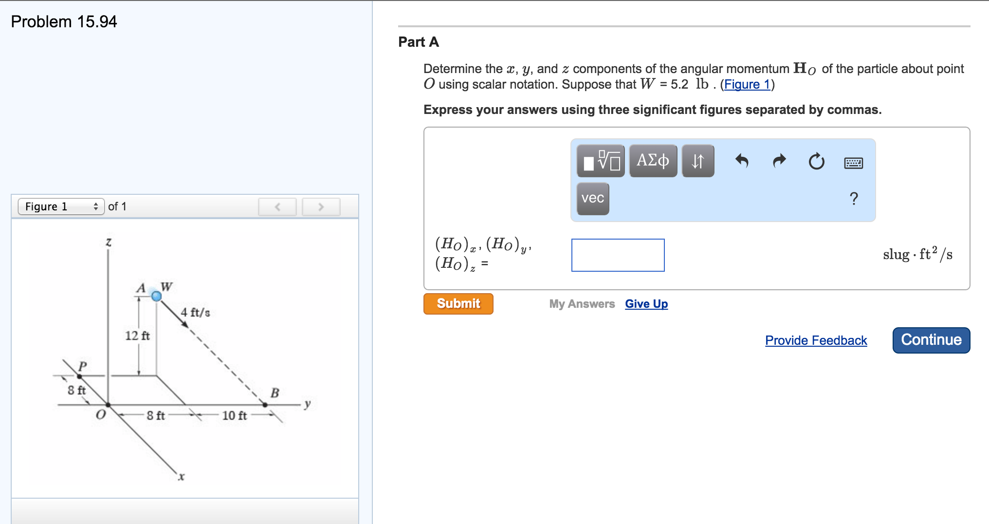
Task: Open My Answers
Action: [x=582, y=304]
